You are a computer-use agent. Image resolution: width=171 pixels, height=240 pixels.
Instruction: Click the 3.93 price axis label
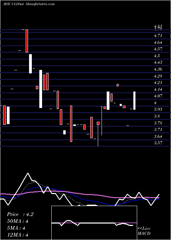point(158,109)
